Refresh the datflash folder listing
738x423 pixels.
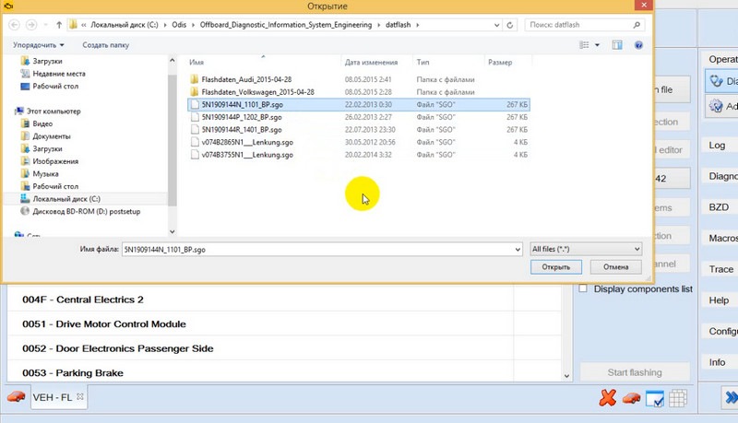pos(510,25)
